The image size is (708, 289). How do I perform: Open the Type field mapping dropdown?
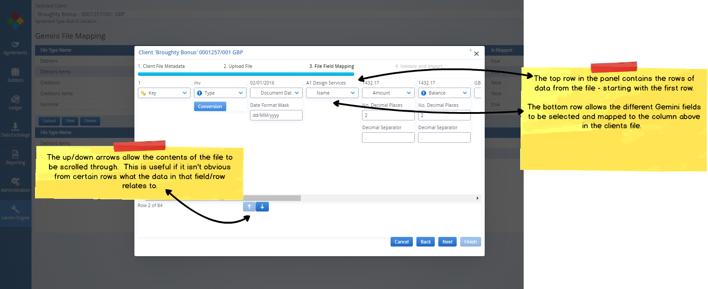pyautogui.click(x=220, y=93)
